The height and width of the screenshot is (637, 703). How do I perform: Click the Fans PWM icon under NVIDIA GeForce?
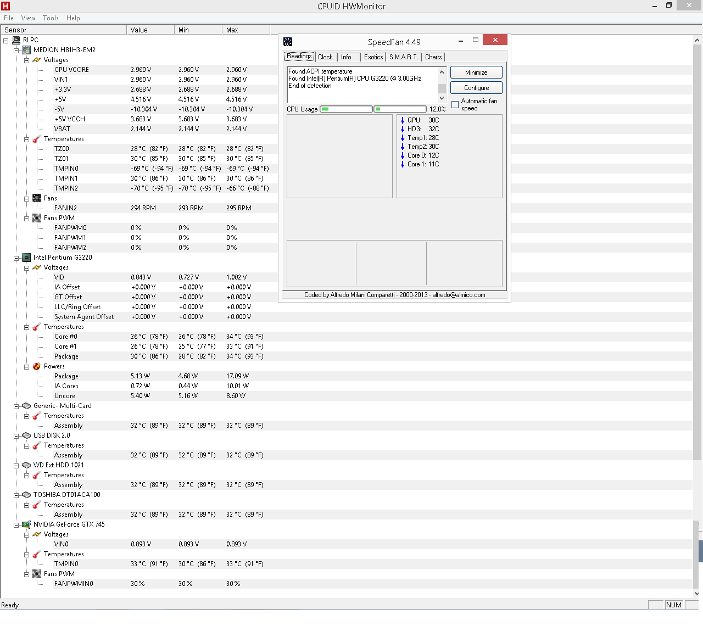(x=37, y=574)
